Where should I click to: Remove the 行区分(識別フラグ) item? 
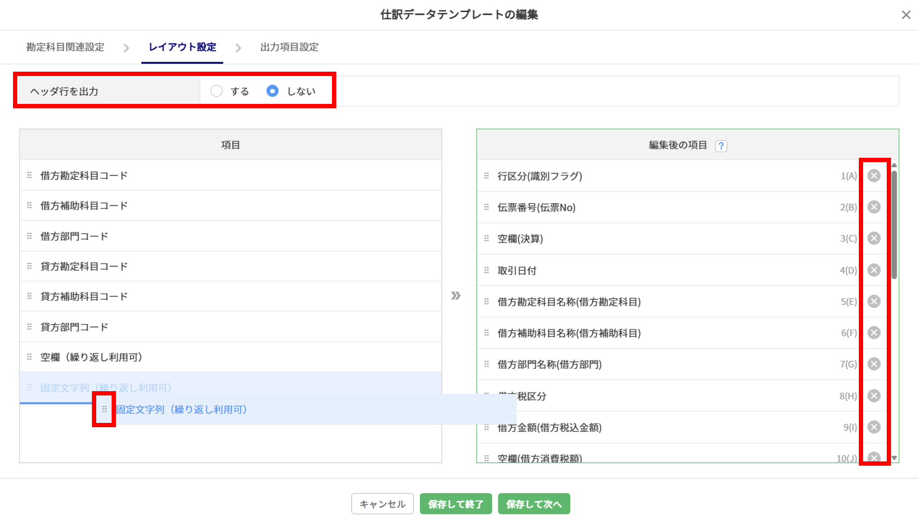click(874, 176)
